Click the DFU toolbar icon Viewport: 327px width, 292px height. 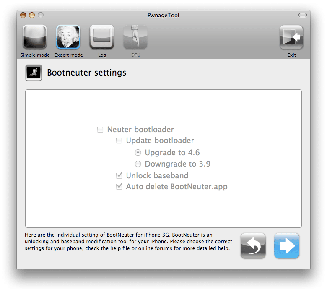[135, 37]
